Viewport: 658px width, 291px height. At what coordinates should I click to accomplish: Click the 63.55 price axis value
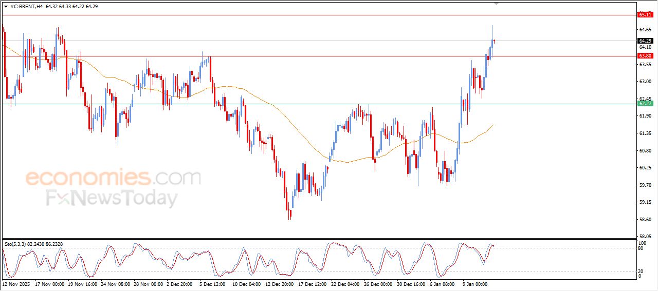(x=645, y=65)
